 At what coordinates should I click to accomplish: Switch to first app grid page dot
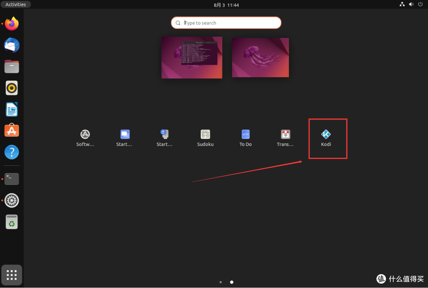(220, 282)
